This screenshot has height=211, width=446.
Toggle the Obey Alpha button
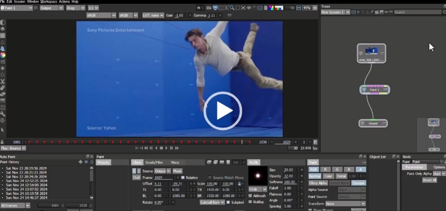318,183
